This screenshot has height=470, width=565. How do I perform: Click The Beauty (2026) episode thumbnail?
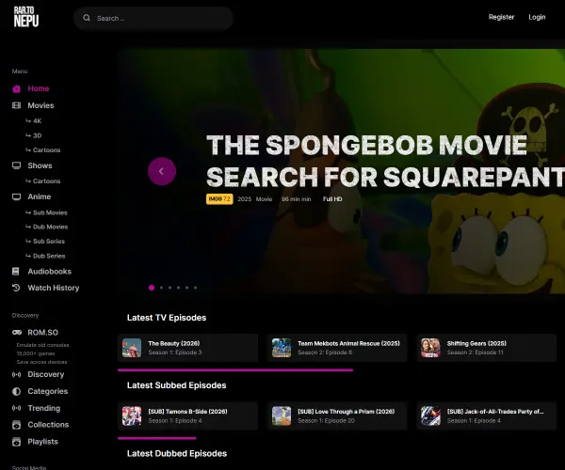(x=132, y=348)
